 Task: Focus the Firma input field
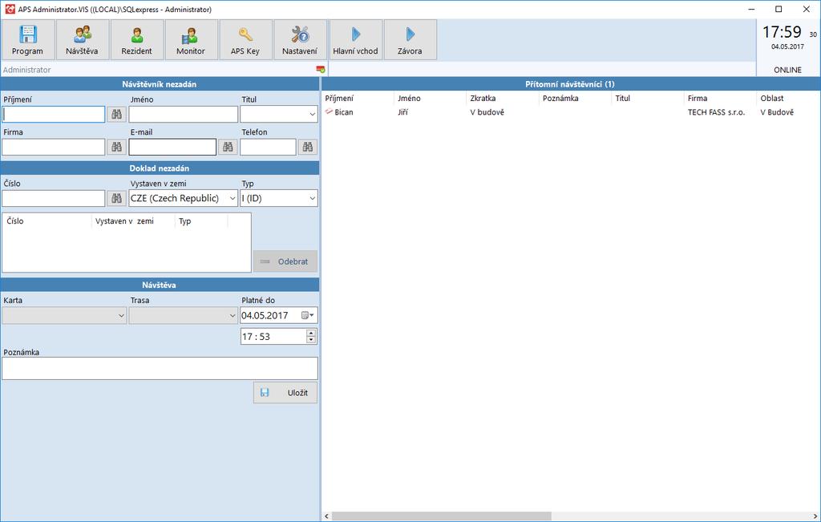[x=54, y=147]
